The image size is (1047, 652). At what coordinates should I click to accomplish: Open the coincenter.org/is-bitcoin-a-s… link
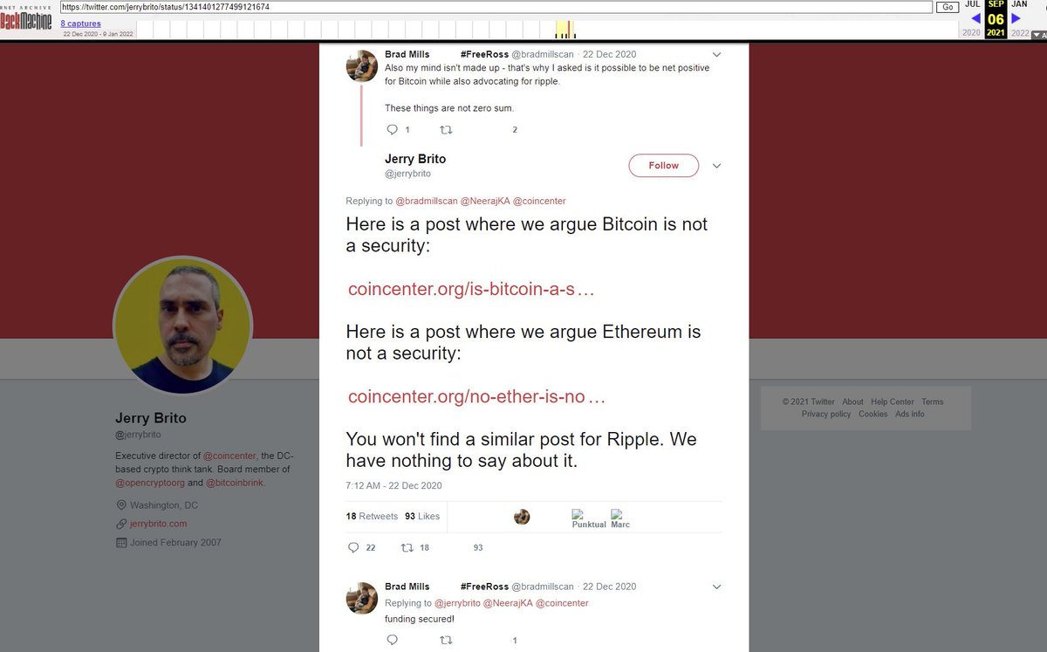tap(471, 290)
